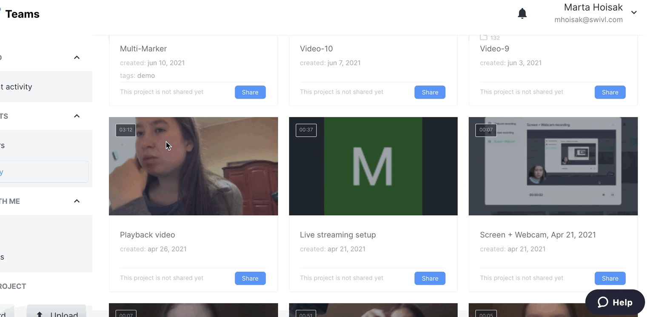Expand the Marta Hoisak account dropdown
The height and width of the screenshot is (317, 650).
(x=634, y=13)
